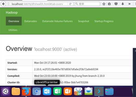The image size is (136, 97).
Task: Switch to the terminal dock icon
Action: (x=99, y=91)
